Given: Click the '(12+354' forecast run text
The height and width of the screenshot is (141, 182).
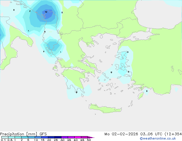Looking at the screenshot, I should click(173, 134).
